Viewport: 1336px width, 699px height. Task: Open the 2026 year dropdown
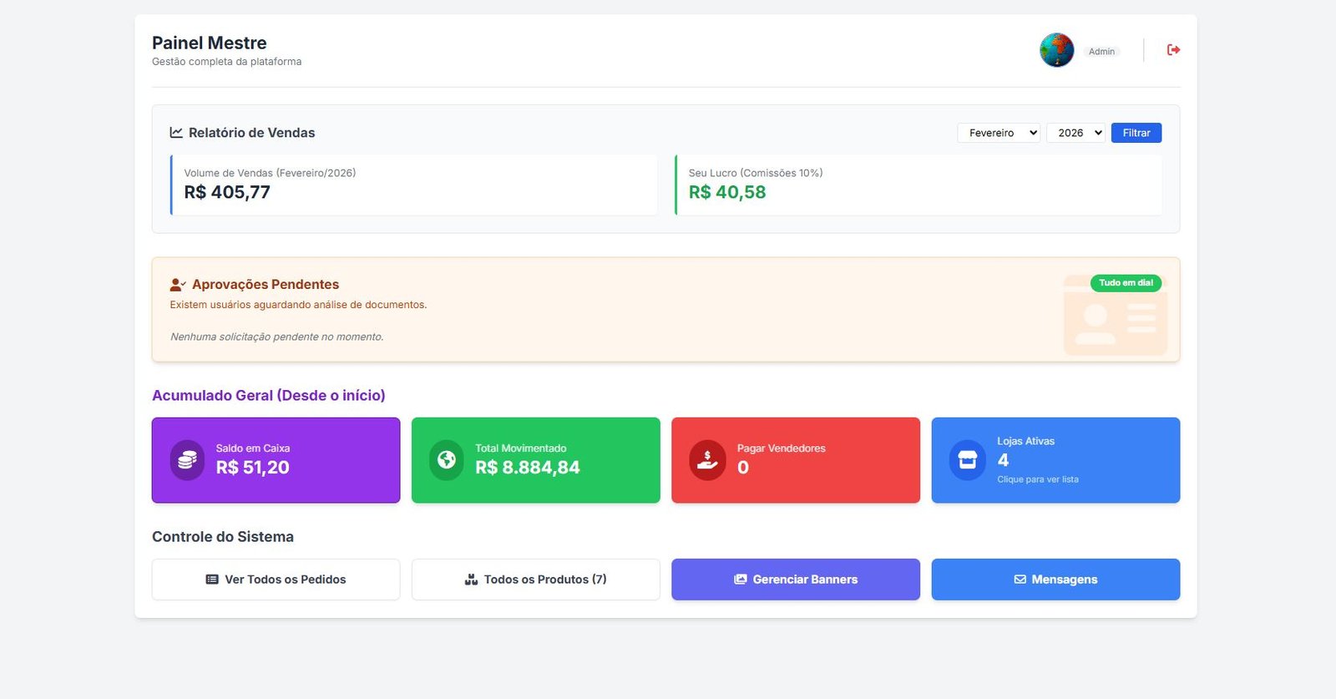(x=1075, y=133)
